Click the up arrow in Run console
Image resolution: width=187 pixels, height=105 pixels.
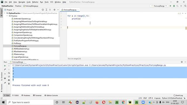[x=9, y=66]
